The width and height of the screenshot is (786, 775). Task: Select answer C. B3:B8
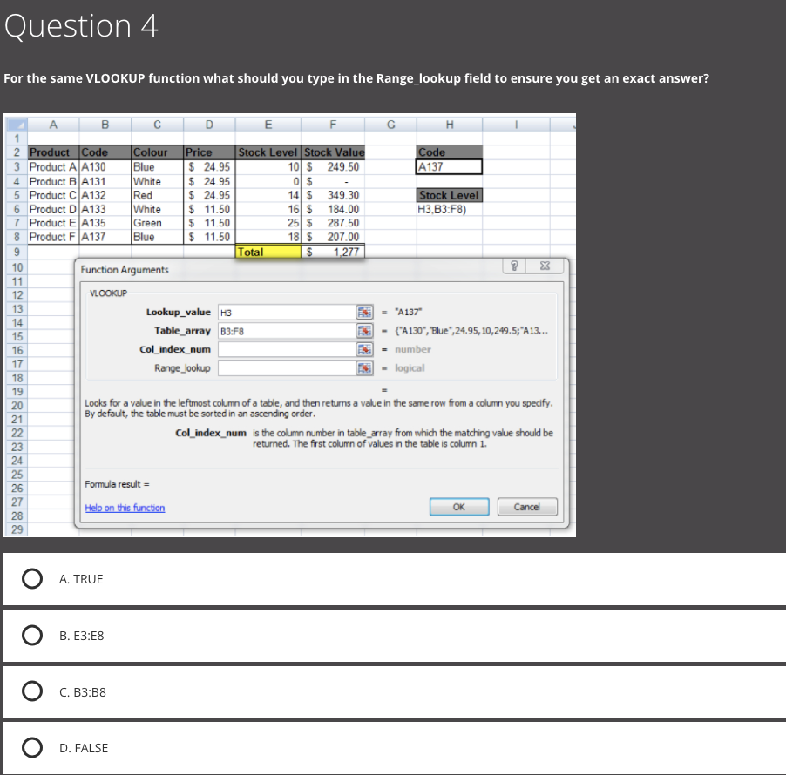coord(31,691)
